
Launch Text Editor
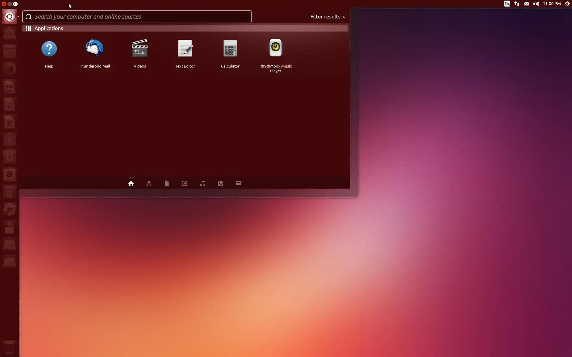pyautogui.click(x=185, y=48)
